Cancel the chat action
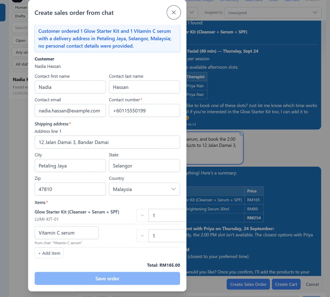The height and width of the screenshot is (297, 330). pyautogui.click(x=312, y=284)
